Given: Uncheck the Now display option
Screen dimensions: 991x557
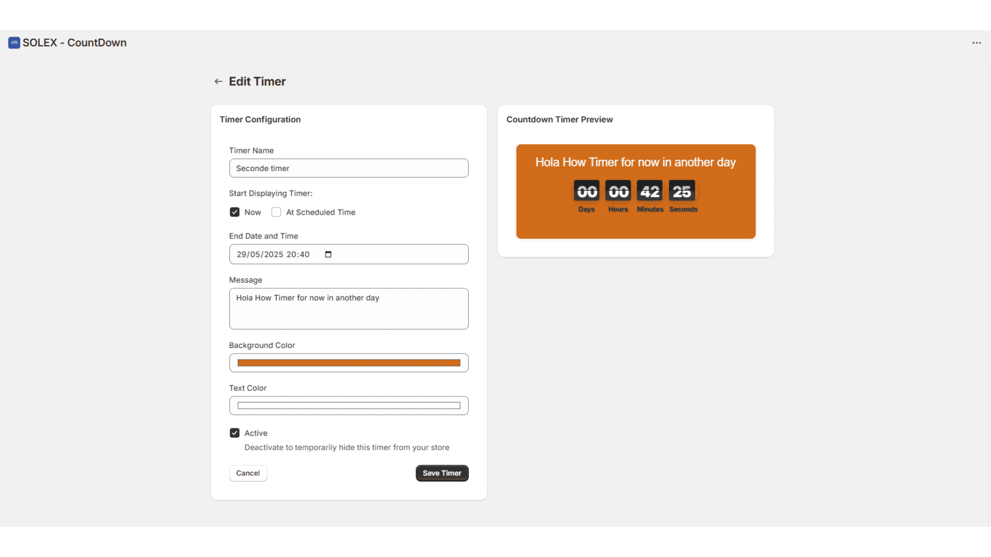Looking at the screenshot, I should (235, 212).
